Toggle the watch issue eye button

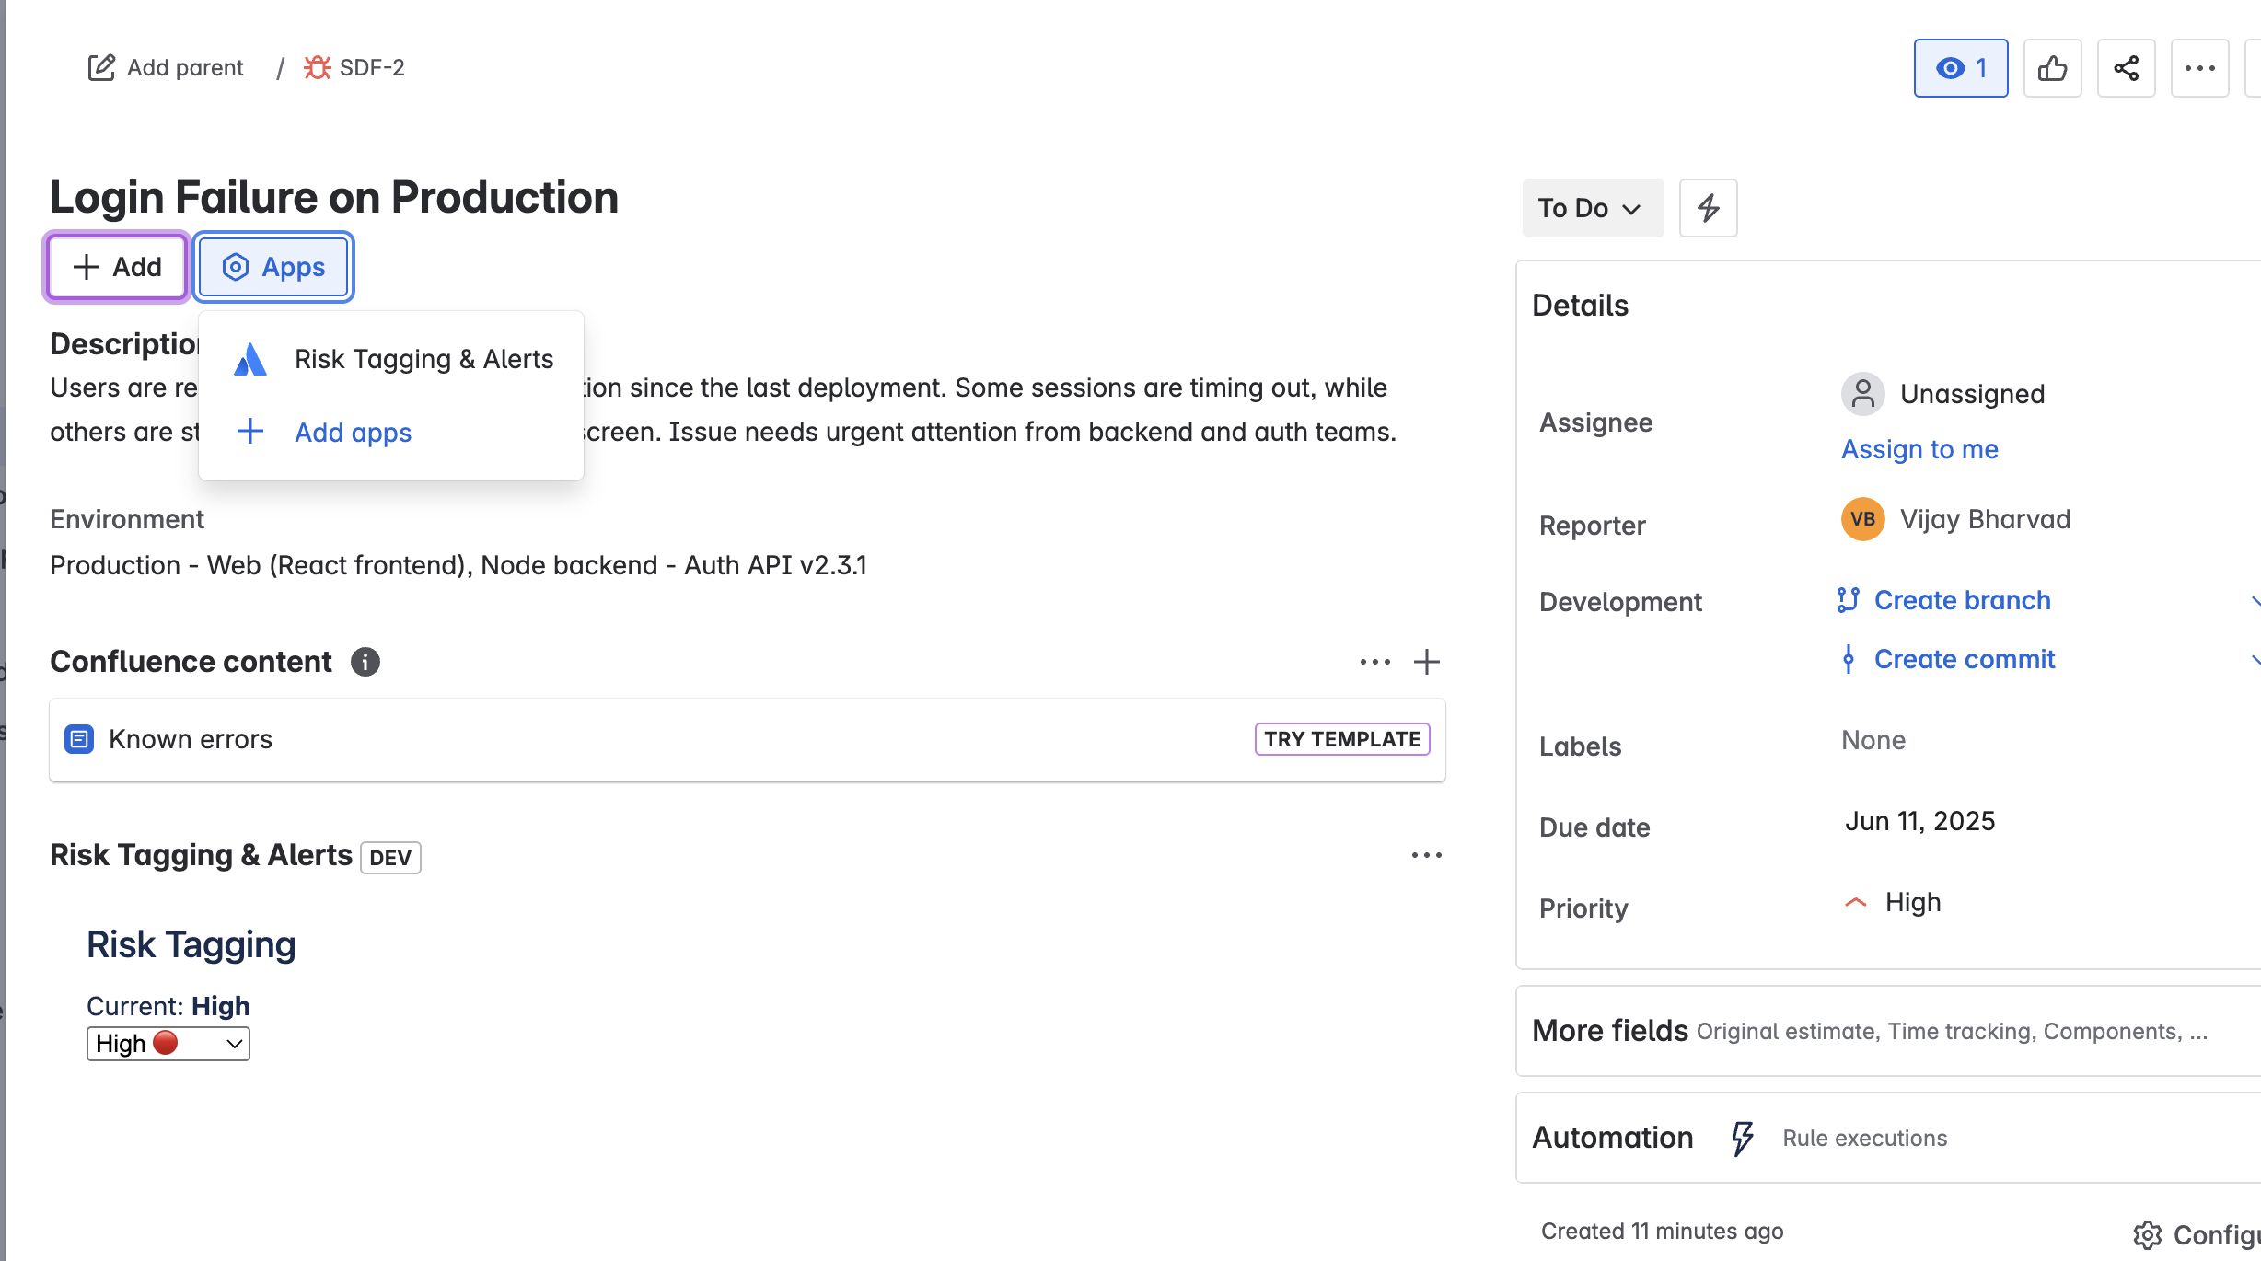(1961, 68)
